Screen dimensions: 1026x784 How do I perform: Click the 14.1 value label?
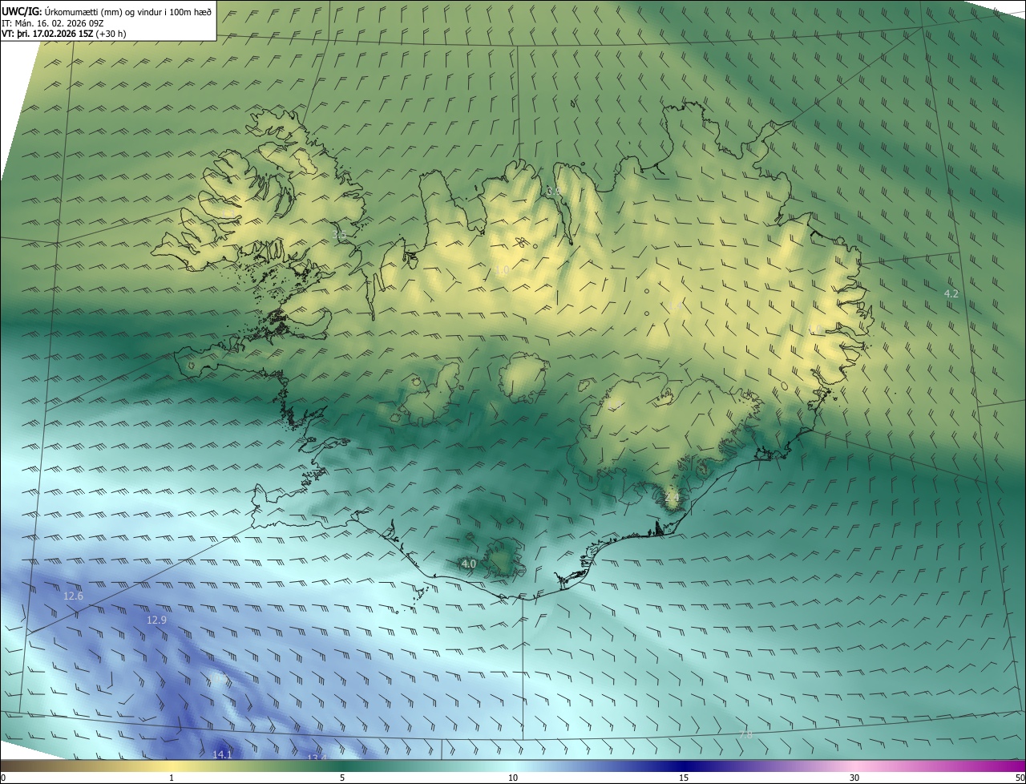coord(222,754)
